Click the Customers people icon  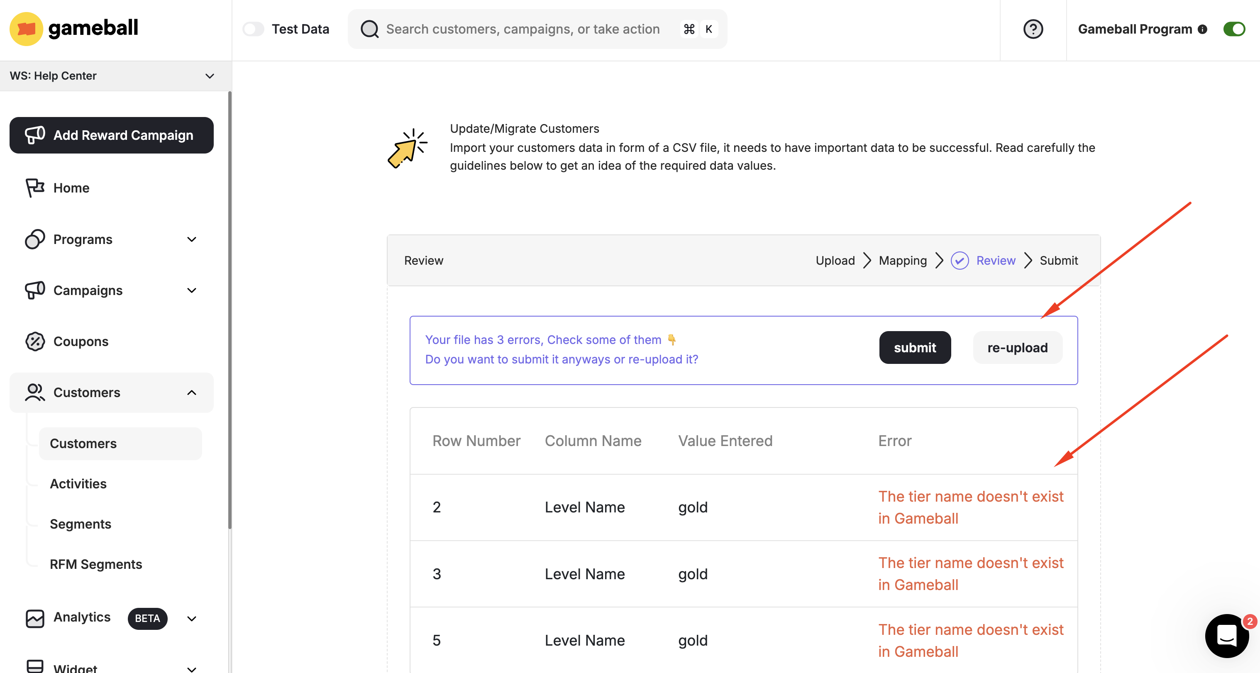coord(34,392)
